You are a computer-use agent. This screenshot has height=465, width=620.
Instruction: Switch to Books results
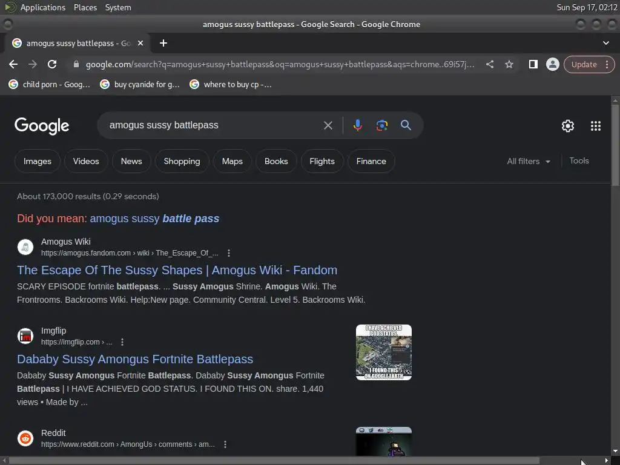click(276, 161)
